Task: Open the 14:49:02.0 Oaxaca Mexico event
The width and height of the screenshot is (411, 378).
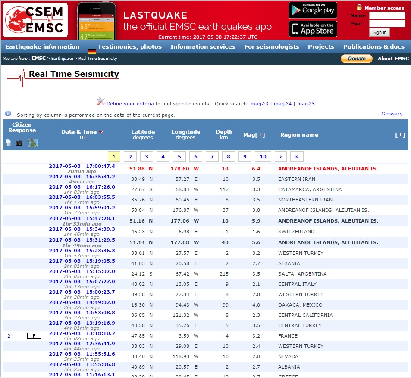Action: (x=82, y=302)
